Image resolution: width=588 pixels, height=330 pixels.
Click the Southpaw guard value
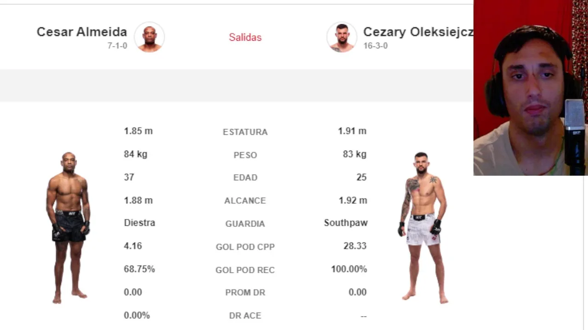point(345,223)
